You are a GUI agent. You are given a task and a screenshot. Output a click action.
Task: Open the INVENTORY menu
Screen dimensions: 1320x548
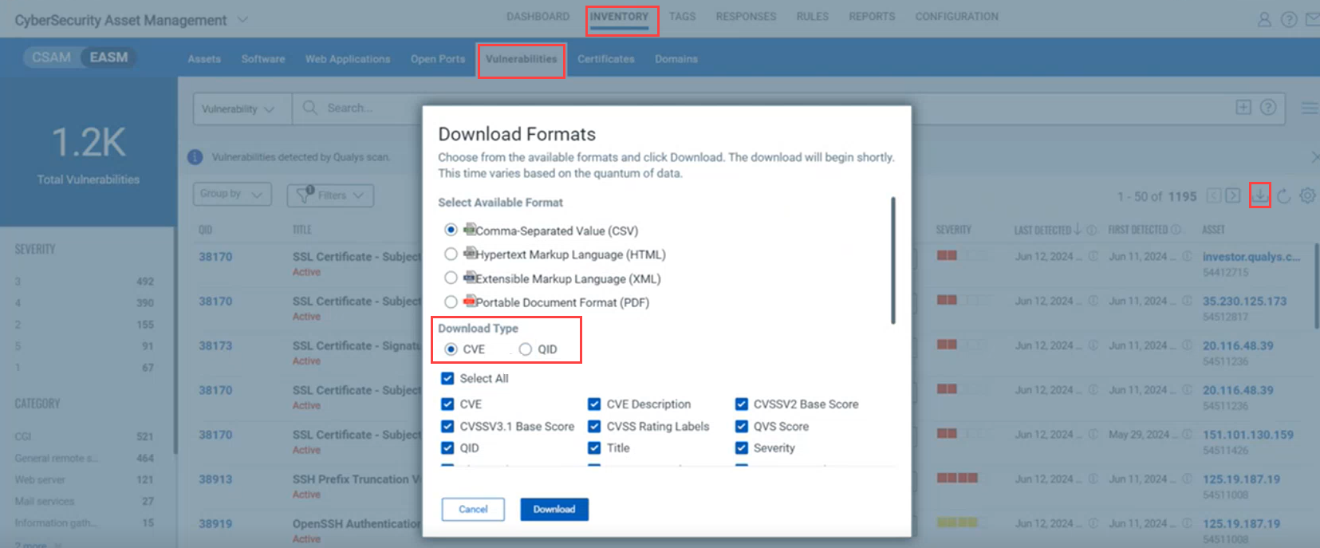point(619,17)
